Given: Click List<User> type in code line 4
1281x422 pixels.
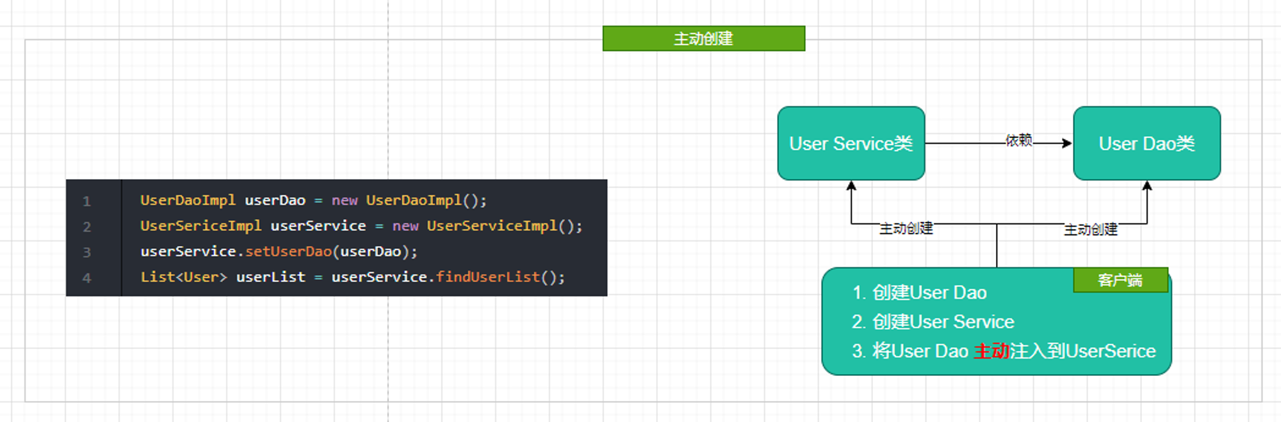Looking at the screenshot, I should coord(184,277).
